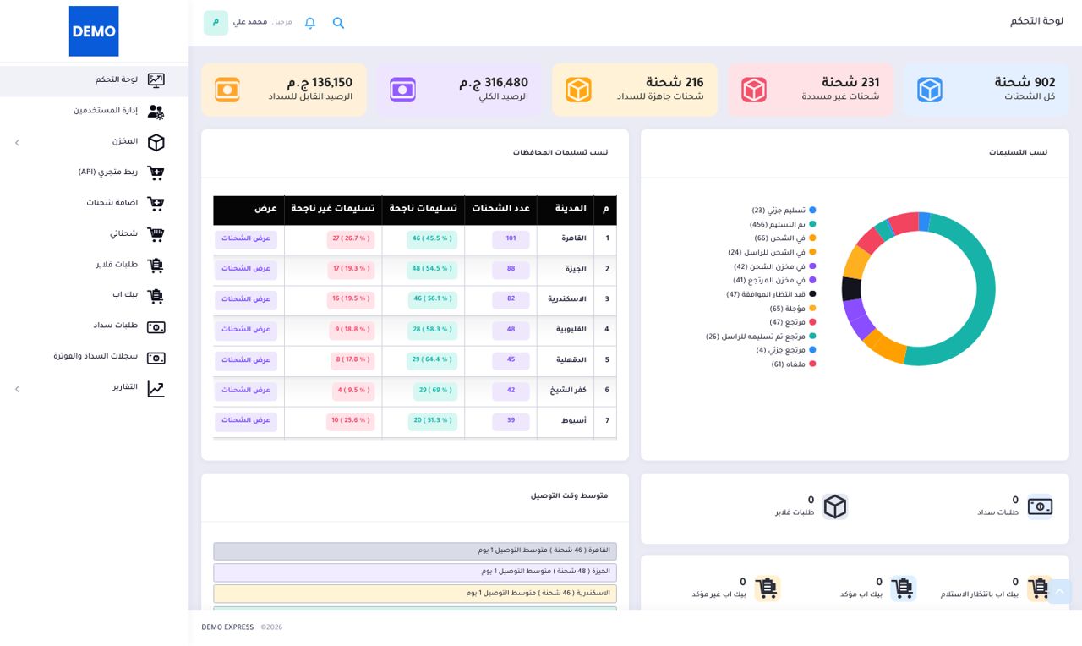
Task: Click the scroll-to-top arrow button
Action: point(1059,592)
